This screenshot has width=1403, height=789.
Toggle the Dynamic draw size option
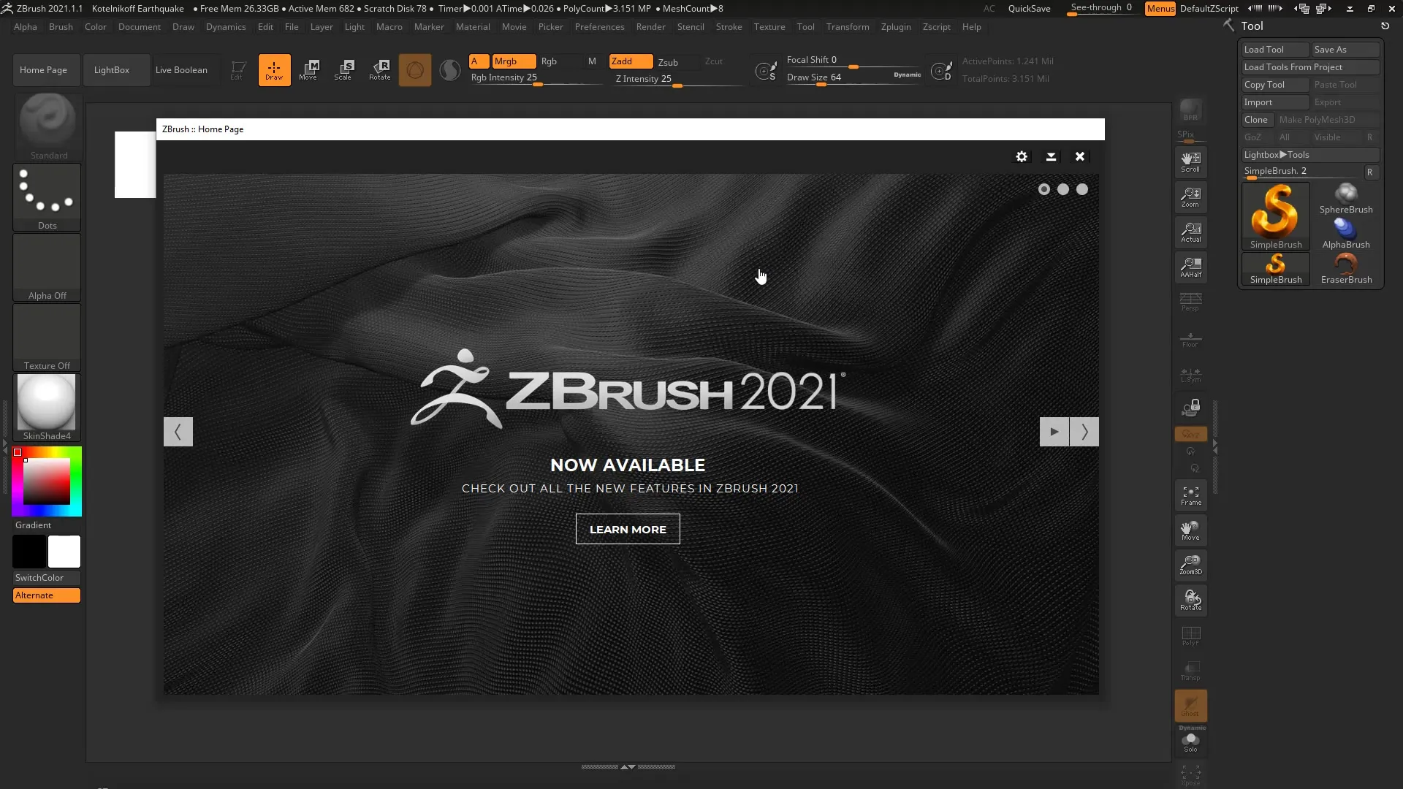pos(907,75)
